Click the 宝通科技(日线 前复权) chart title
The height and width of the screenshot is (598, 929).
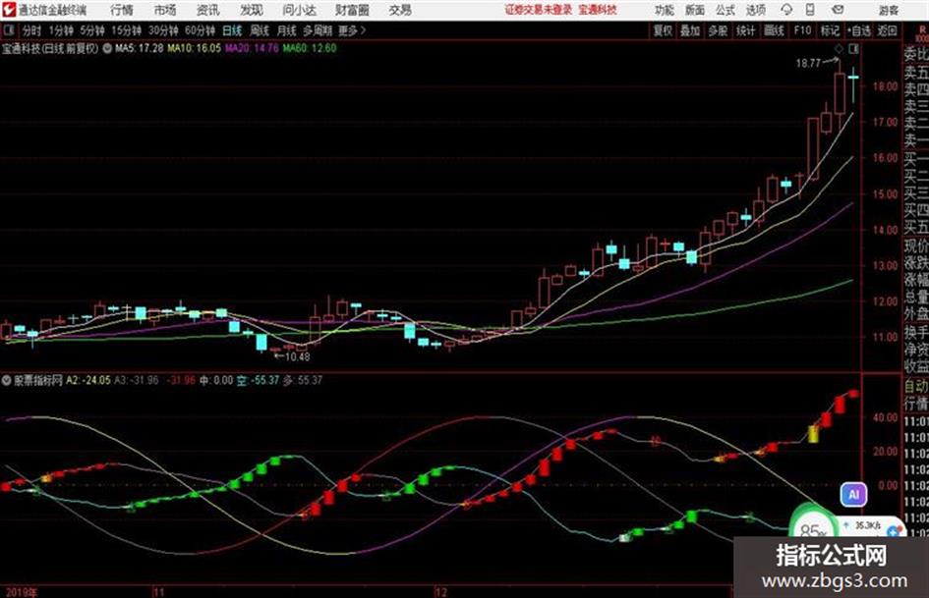coord(50,48)
